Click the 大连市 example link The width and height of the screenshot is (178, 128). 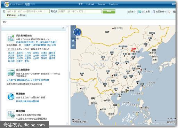27,45
